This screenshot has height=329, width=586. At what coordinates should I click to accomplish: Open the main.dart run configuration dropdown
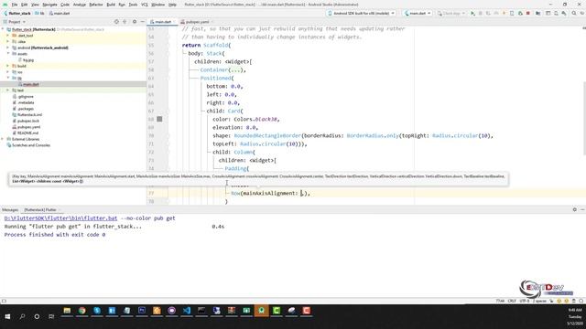[418, 13]
